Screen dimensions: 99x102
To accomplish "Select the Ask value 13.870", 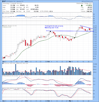I will click(x=22, y=5).
